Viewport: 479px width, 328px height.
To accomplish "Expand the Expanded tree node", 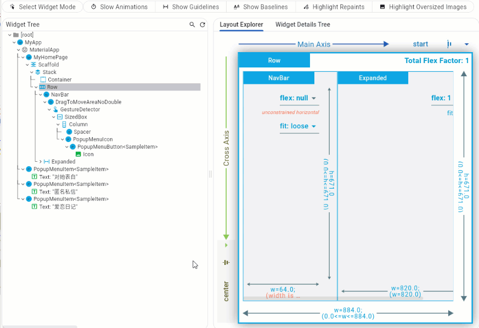I will 41,162.
